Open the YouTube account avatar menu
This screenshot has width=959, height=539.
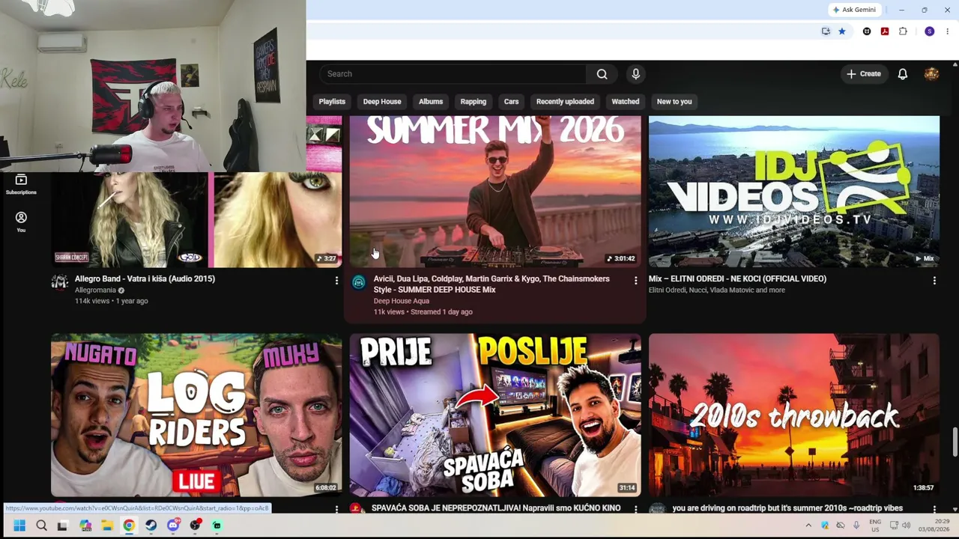(x=931, y=74)
